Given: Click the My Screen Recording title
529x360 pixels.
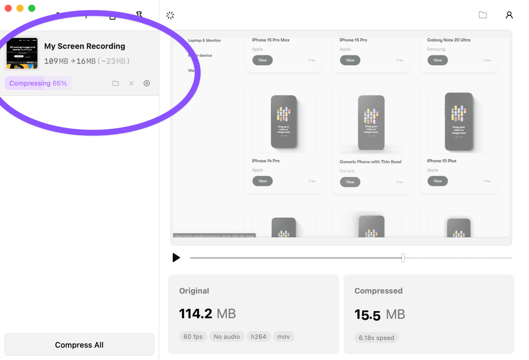Looking at the screenshot, I should click(x=85, y=46).
